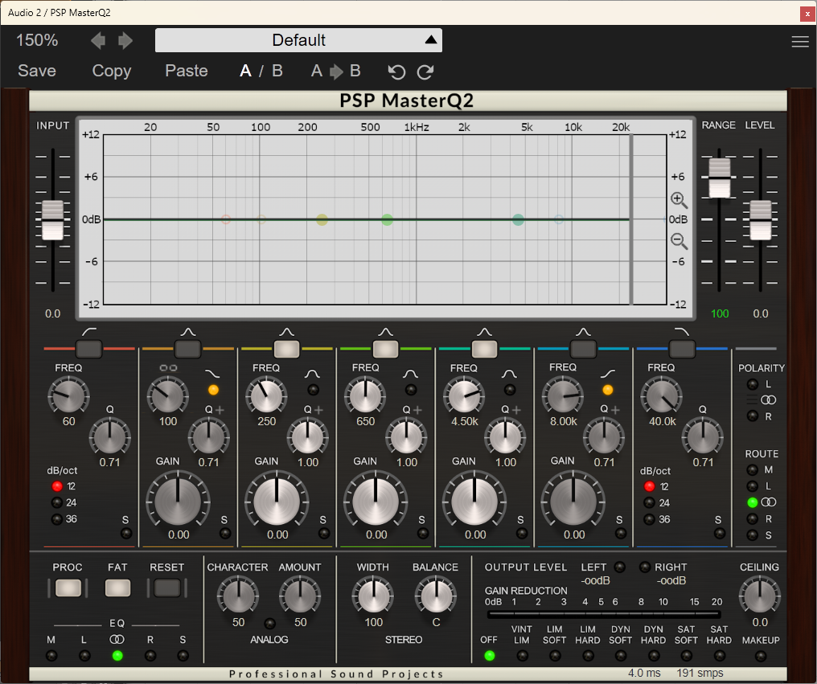
Task: Disable the teal 4.50k band switch
Action: [x=484, y=349]
